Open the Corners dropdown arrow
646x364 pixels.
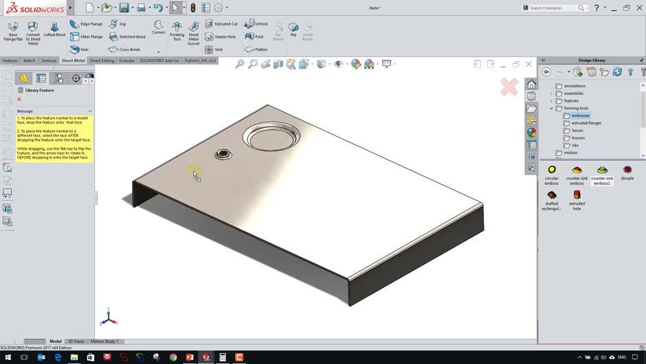tap(158, 52)
